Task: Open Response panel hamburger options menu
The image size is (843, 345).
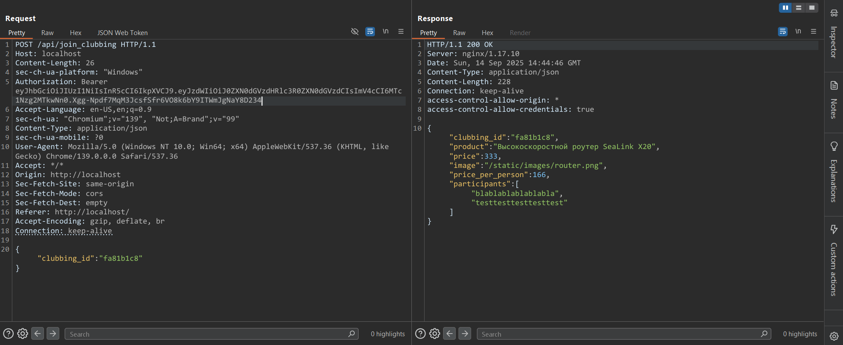Action: click(814, 32)
